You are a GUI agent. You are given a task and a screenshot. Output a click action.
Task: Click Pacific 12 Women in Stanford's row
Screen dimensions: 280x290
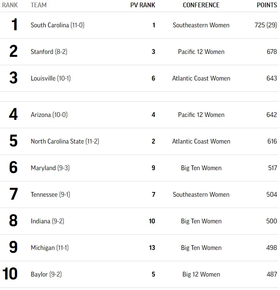click(201, 52)
